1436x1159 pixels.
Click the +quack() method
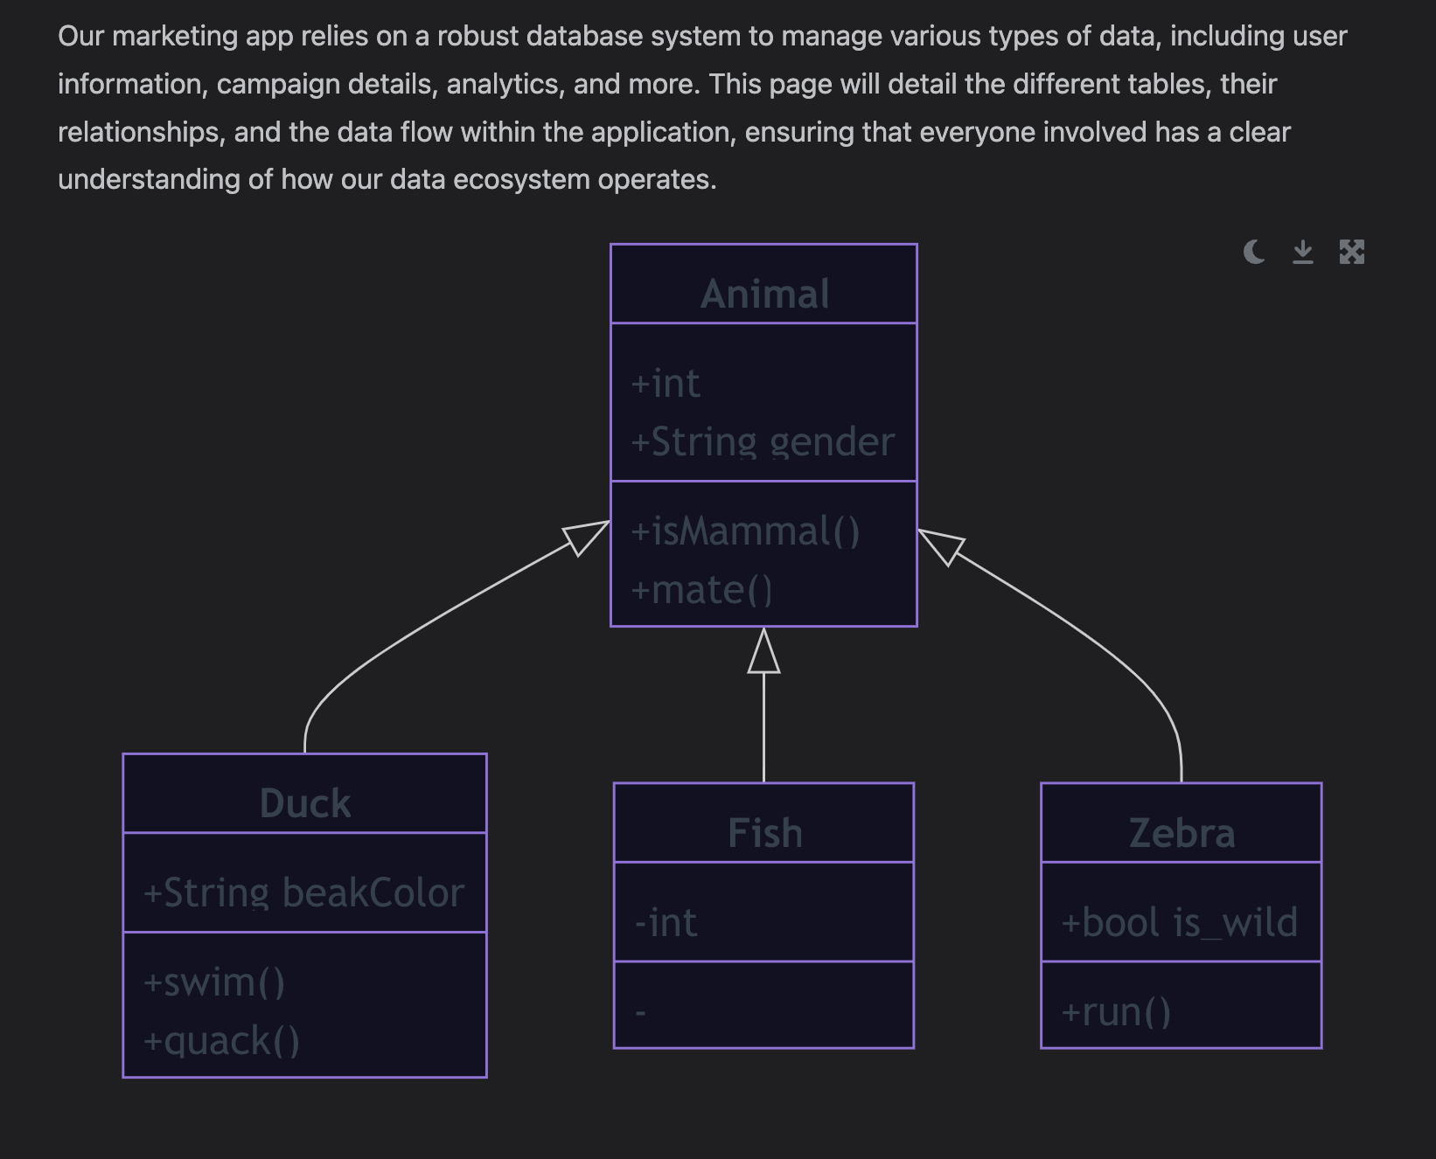(221, 1041)
